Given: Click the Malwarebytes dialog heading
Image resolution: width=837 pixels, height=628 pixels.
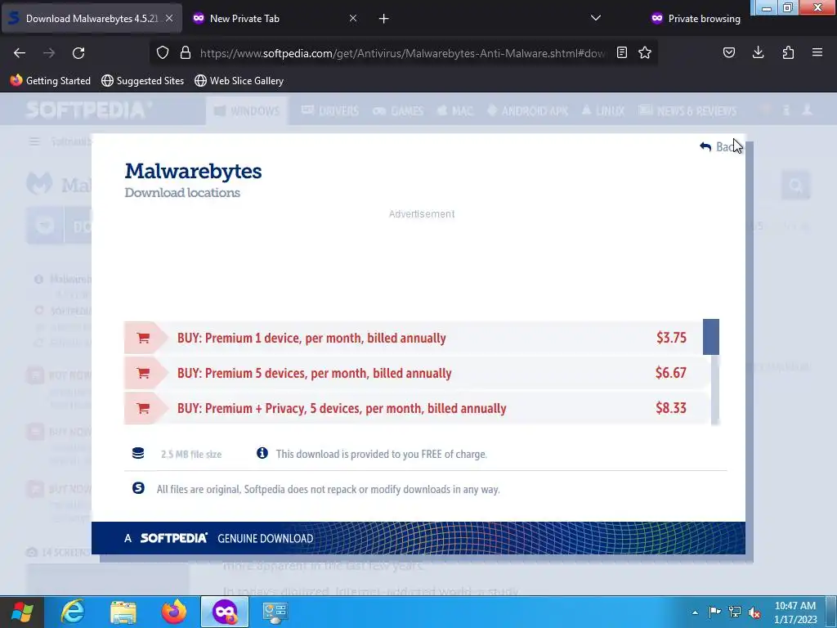Looking at the screenshot, I should point(193,172).
